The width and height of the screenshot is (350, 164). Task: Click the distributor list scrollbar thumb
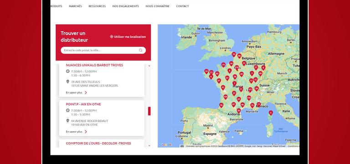pyautogui.click(x=149, y=111)
